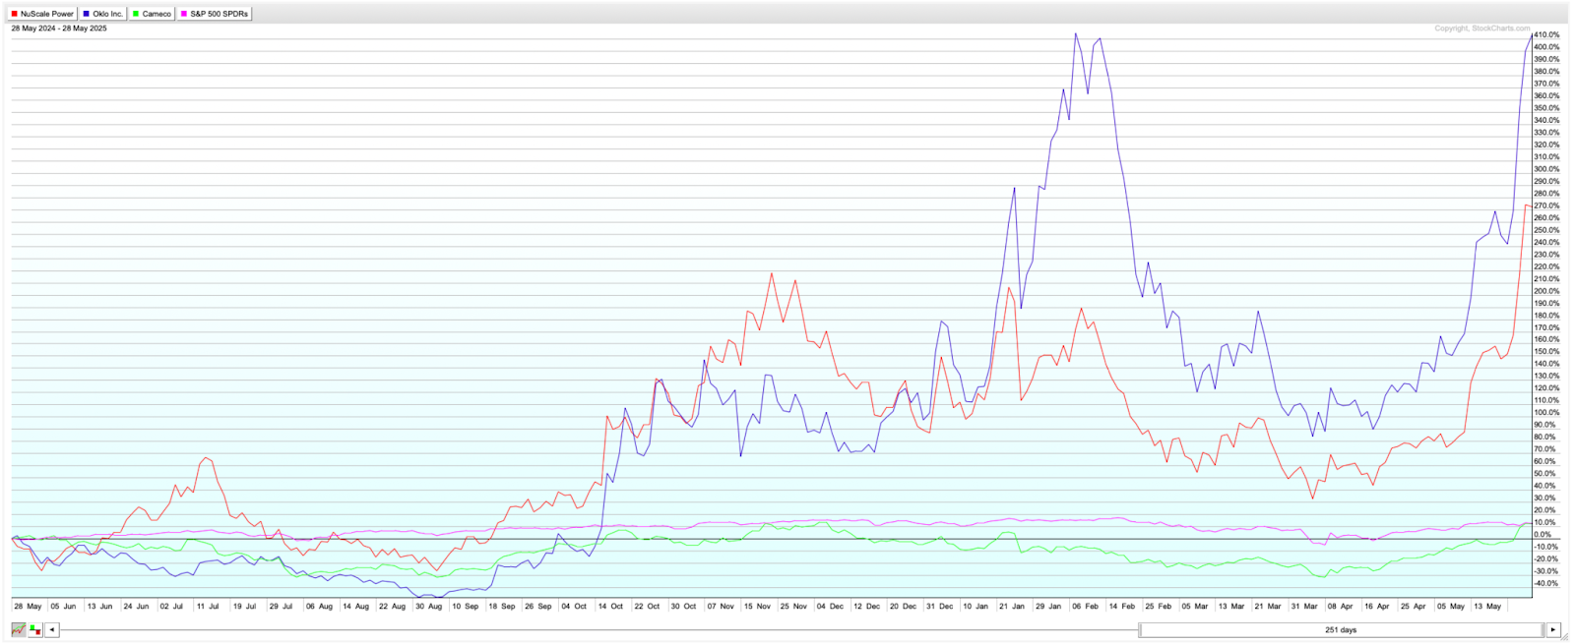Image resolution: width=1575 pixels, height=644 pixels.
Task: Select the 14 Oct date axis label
Action: pos(610,607)
